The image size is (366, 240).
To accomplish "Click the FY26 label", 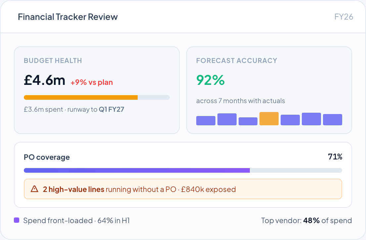I will click(343, 17).
